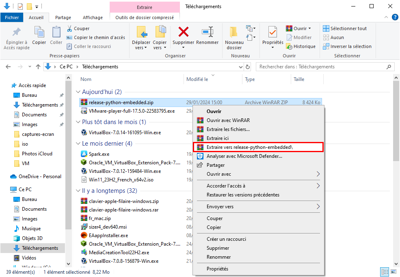
Task: Open Outils de dossier compressé tab
Action: coord(145,17)
